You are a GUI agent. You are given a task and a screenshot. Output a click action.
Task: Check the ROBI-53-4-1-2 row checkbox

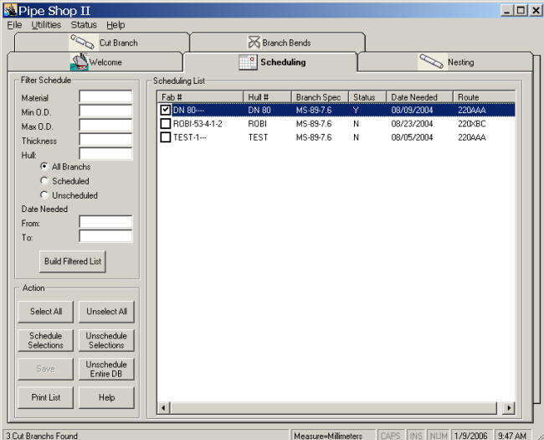click(166, 124)
